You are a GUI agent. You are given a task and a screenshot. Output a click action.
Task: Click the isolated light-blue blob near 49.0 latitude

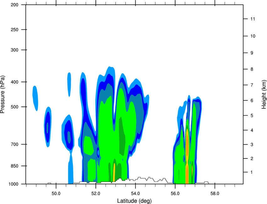pyautogui.click(x=35, y=98)
